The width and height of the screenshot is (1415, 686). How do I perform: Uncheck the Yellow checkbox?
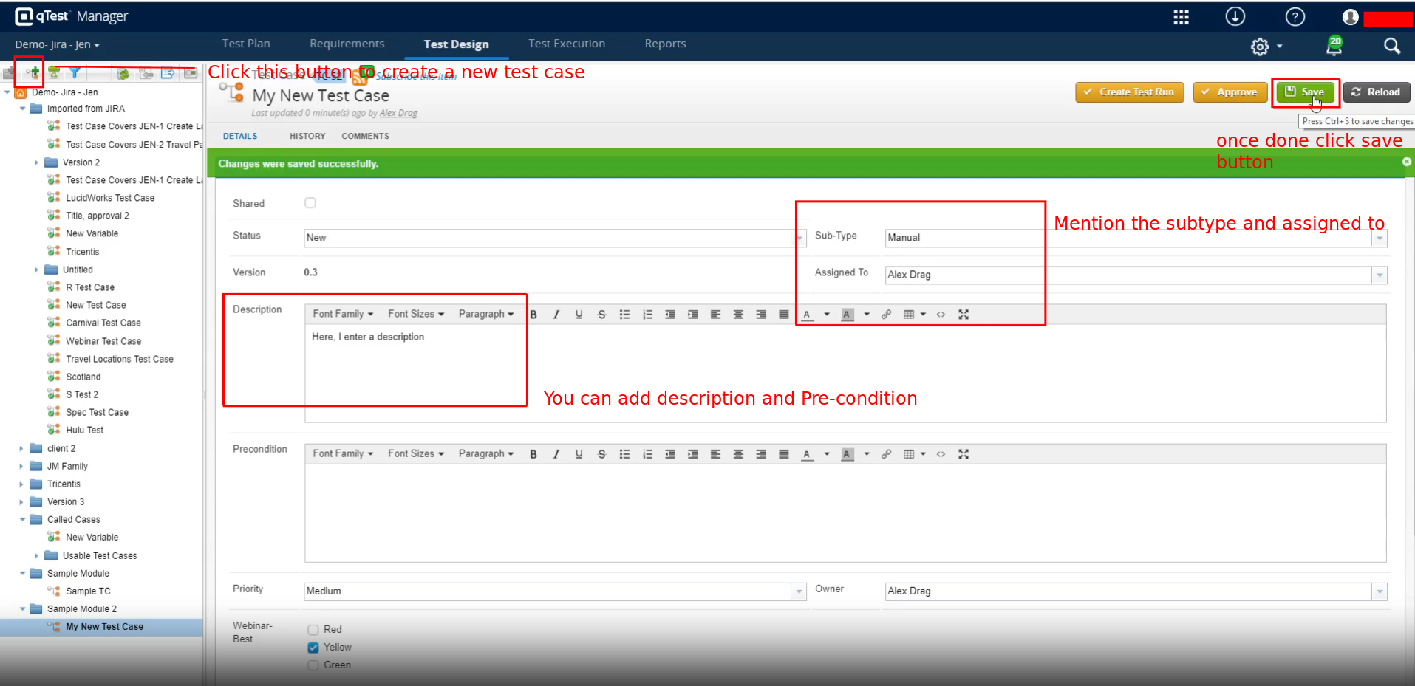(x=313, y=648)
